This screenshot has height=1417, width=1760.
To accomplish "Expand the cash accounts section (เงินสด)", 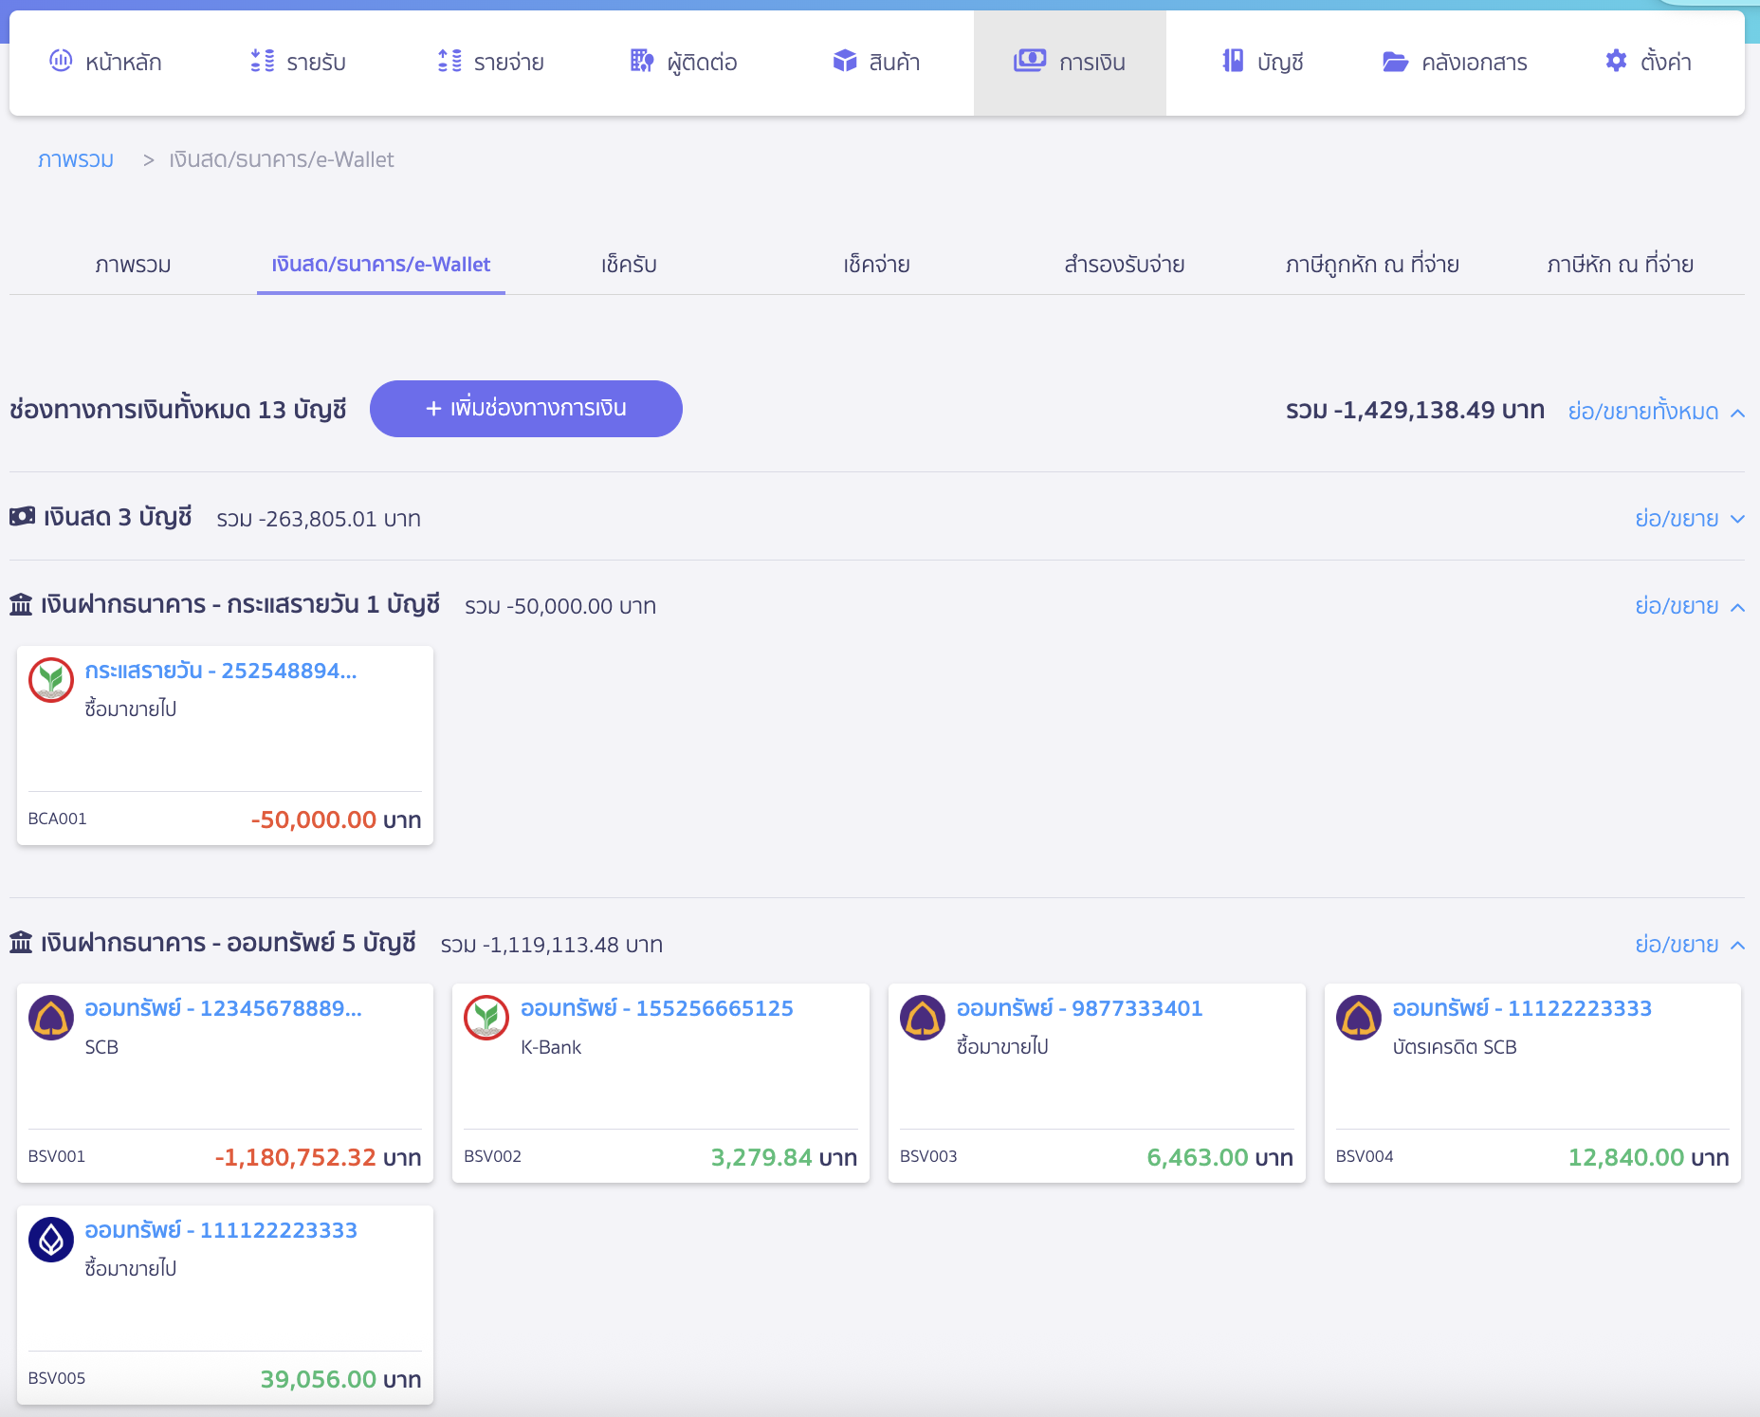I will [x=1689, y=519].
